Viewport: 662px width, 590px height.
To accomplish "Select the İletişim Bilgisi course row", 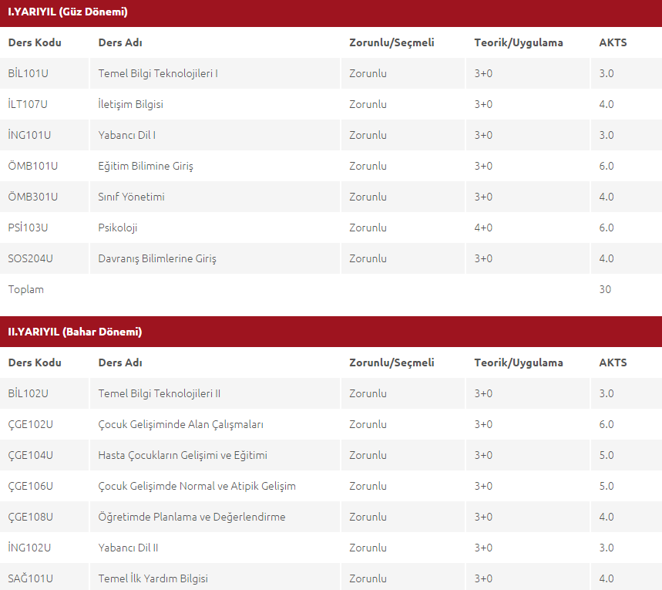I will [331, 104].
